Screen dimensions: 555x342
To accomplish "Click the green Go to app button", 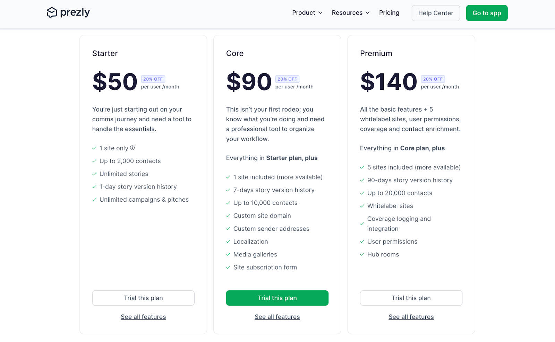I will (487, 13).
